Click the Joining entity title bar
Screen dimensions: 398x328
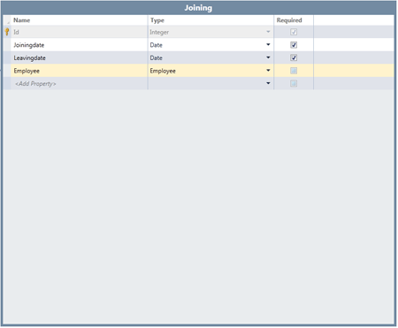[x=198, y=8]
